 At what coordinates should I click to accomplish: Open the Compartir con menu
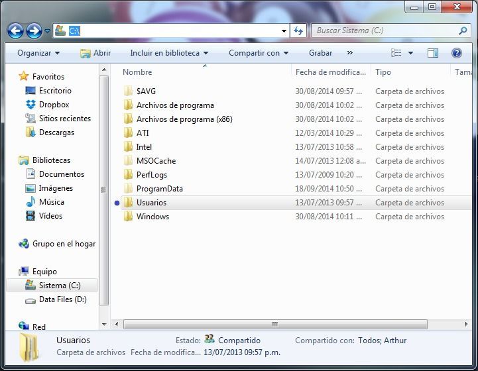point(259,53)
